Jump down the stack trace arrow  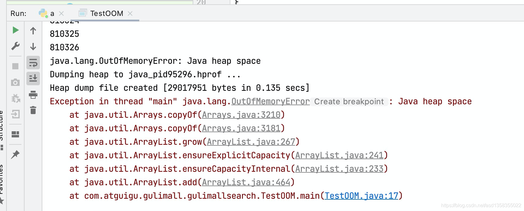point(33,47)
